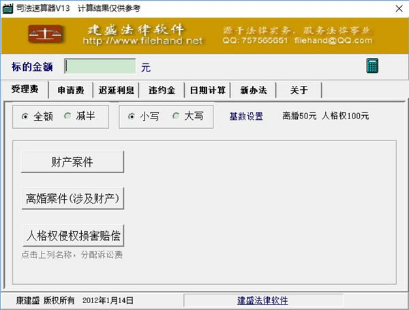
Task: Select the 全额 radio option
Action: click(37, 117)
